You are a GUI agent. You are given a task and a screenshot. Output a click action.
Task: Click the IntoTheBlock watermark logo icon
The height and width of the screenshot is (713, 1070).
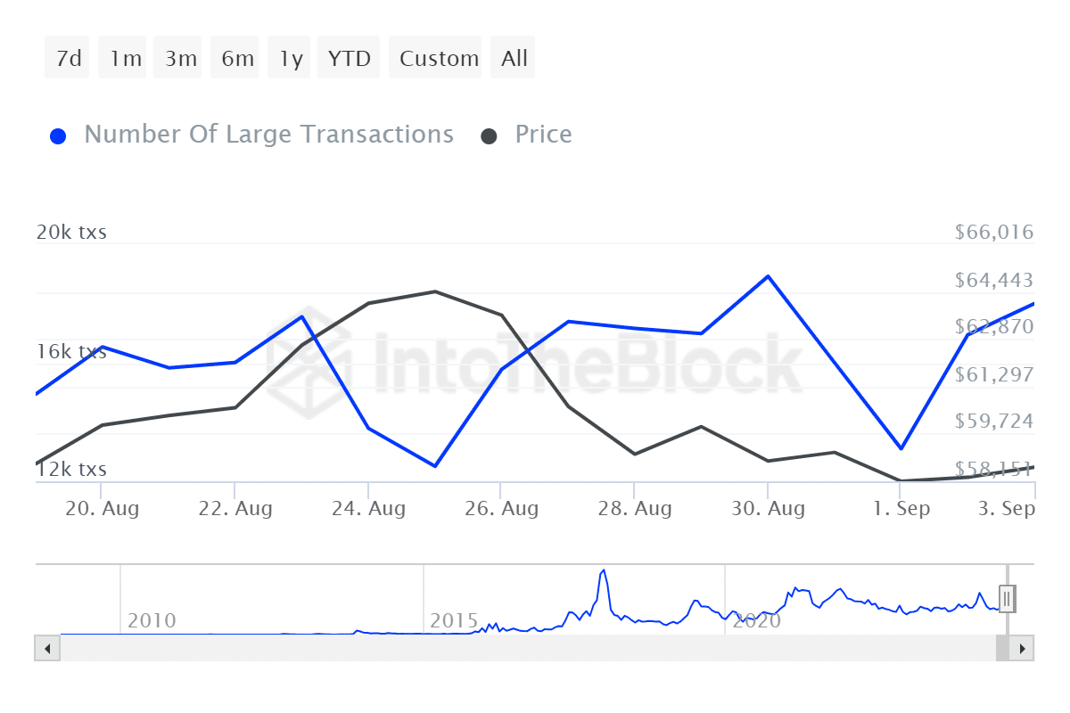click(x=308, y=363)
